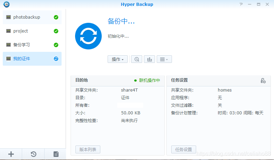
Task: Click the task icon beside photobackup
Action: (x=8, y=17)
